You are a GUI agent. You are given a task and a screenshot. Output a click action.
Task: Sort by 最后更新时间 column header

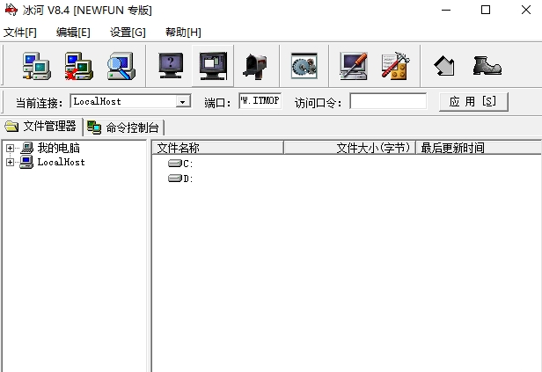479,148
